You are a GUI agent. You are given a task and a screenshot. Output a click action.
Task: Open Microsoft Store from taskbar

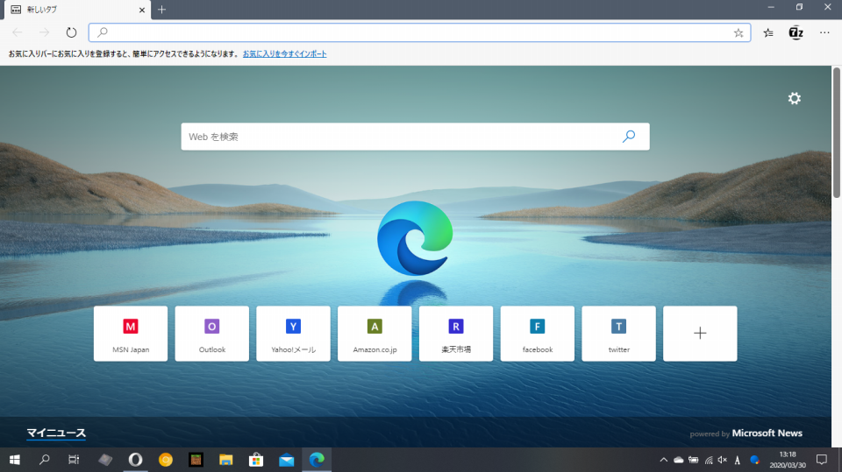click(256, 460)
